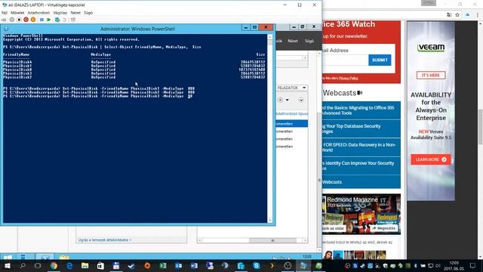Open the Vágólap menu

pyautogui.click(x=60, y=13)
